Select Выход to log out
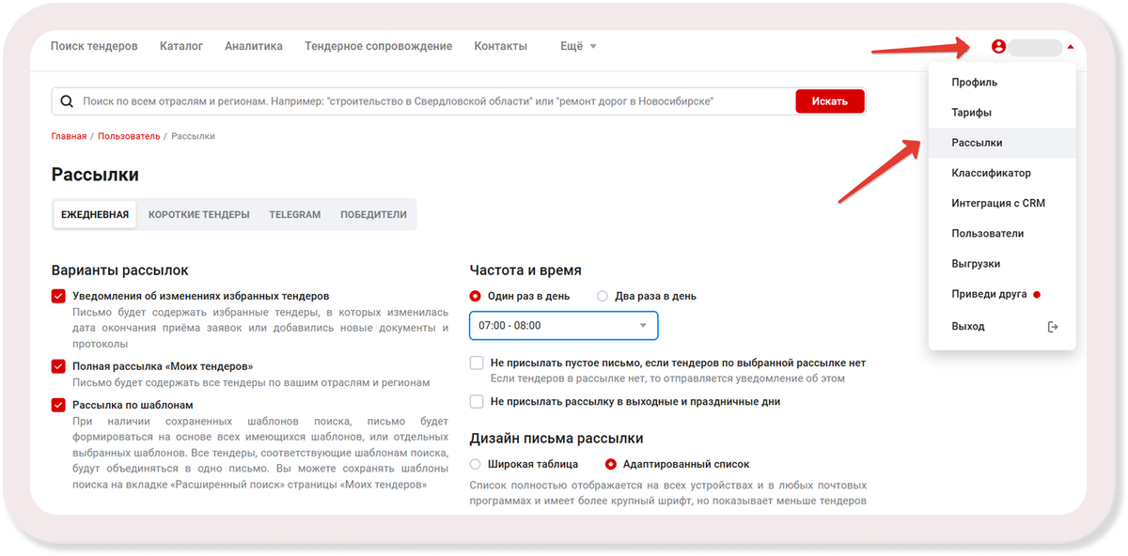The height and width of the screenshot is (556, 1128). [x=1002, y=326]
